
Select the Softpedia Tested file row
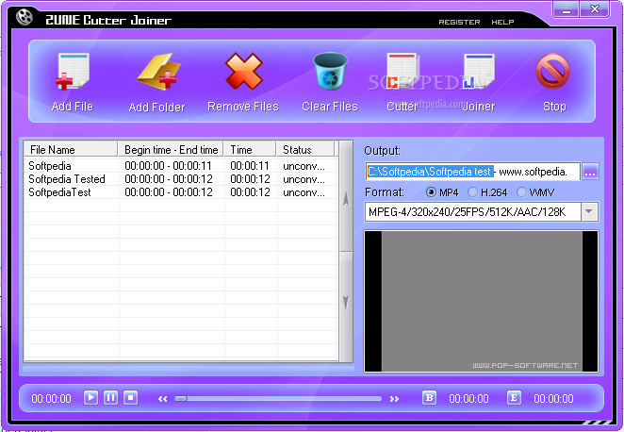tap(181, 179)
